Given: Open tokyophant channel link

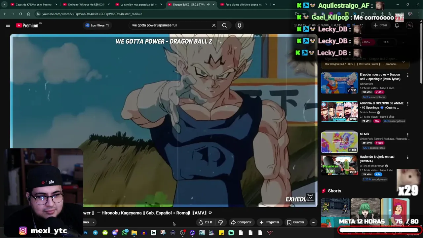Looking at the screenshot, I should (x=366, y=84).
